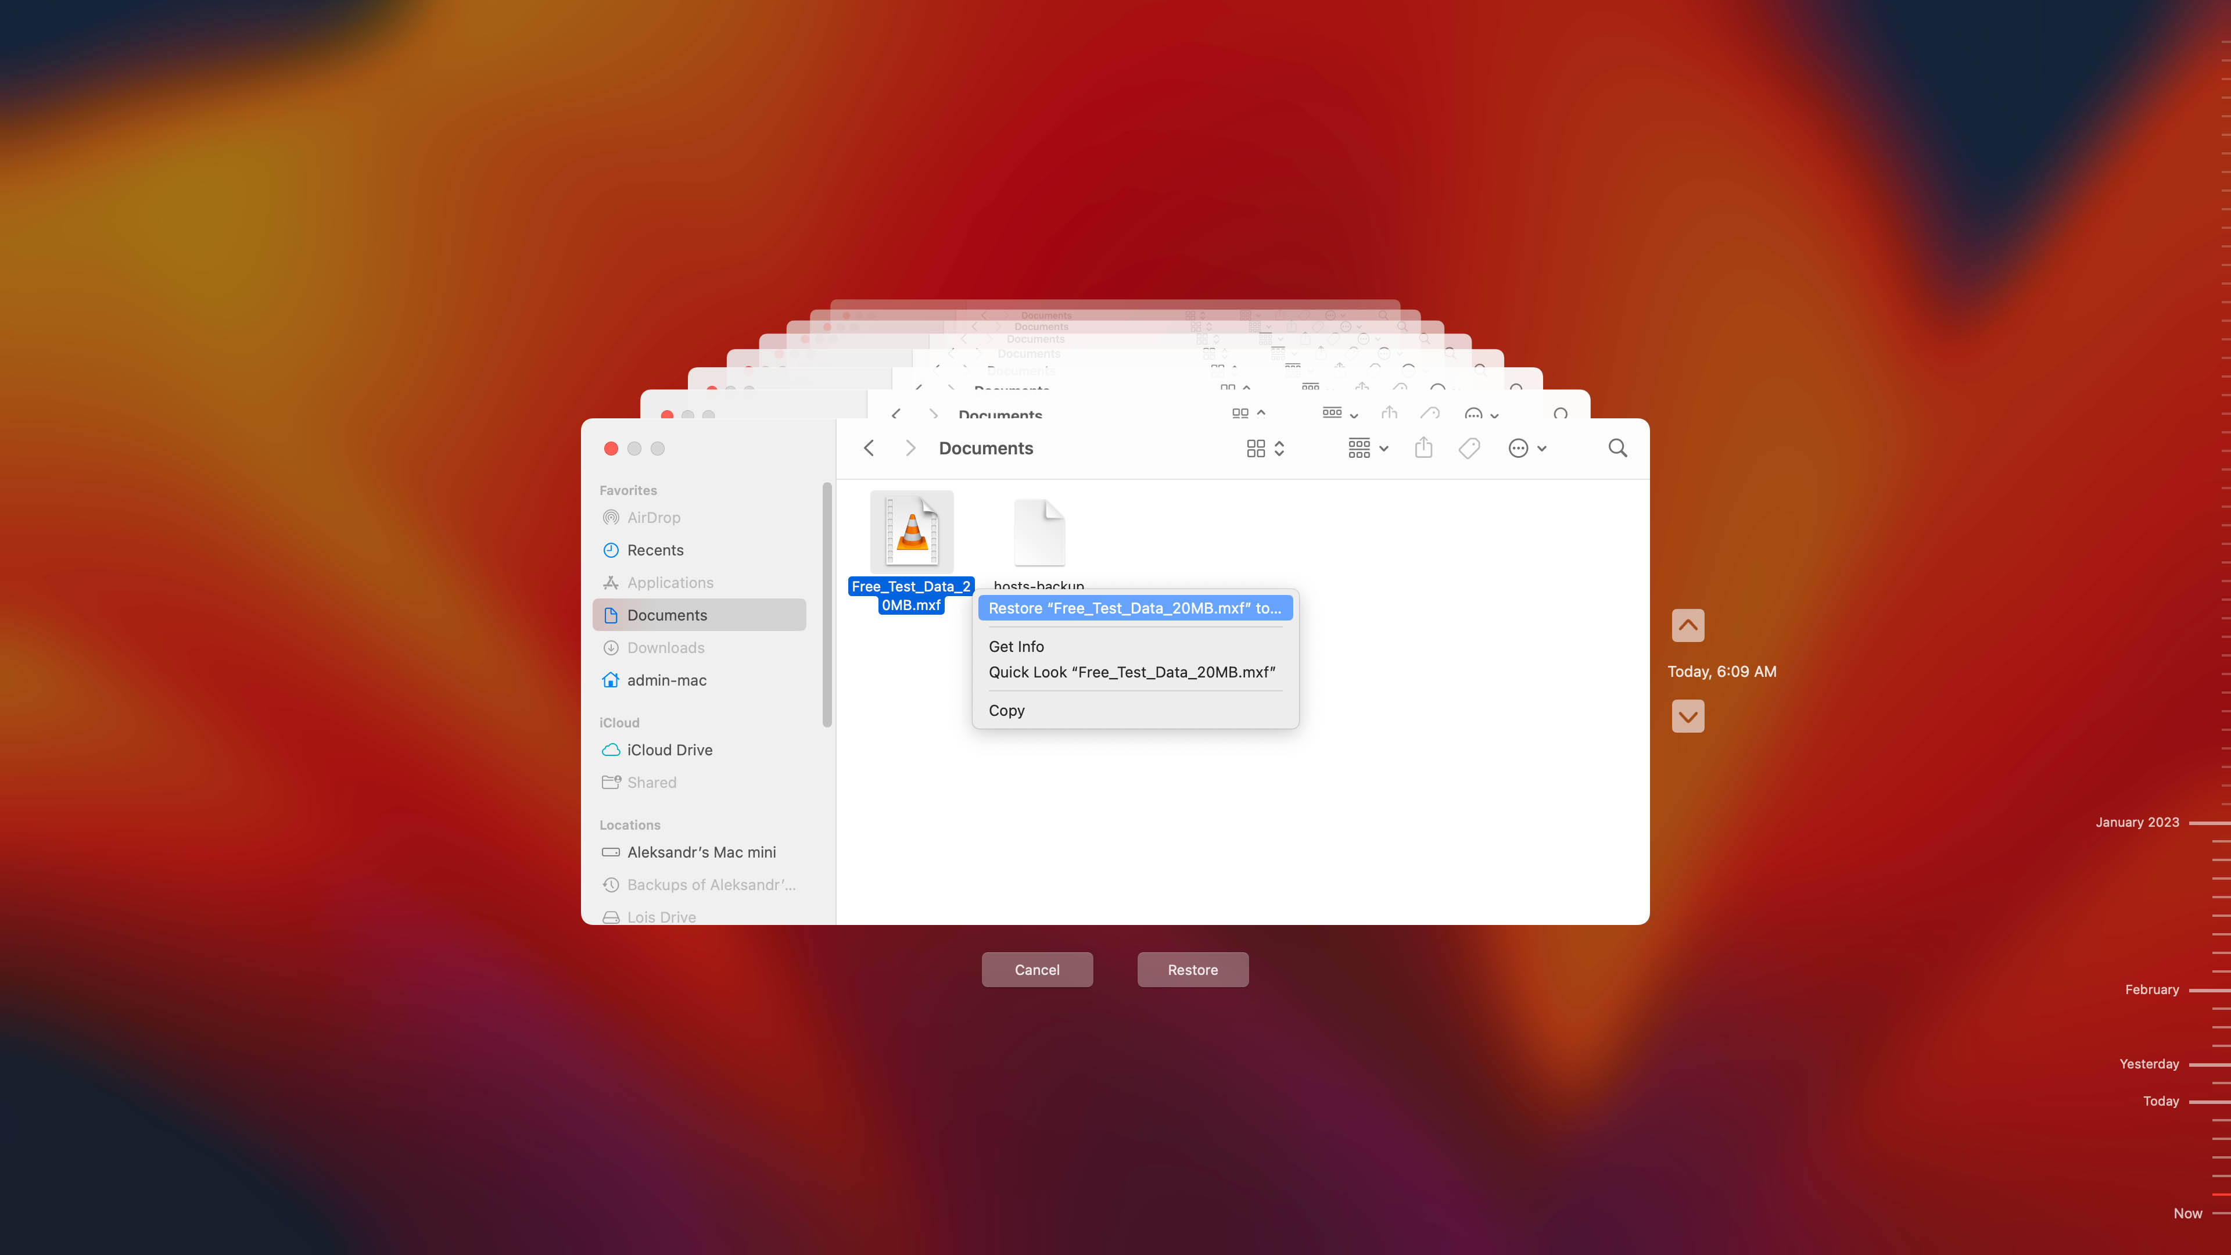Click 'Get Info' for selected file

pos(1016,645)
